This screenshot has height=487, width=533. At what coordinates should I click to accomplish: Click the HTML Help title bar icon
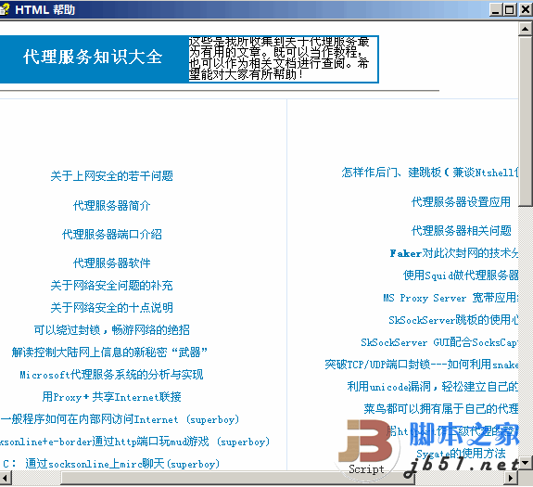point(4,10)
